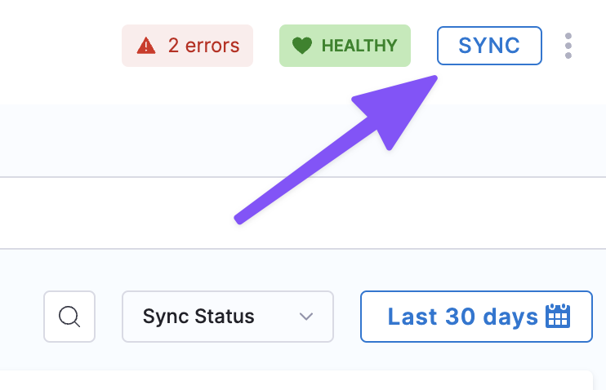This screenshot has height=390, width=606.
Task: Click the chevron arrow beside Sync Status
Action: 306,317
